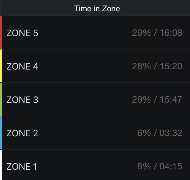Image resolution: width=190 pixels, height=180 pixels.
Task: Select the ZONE 1 label
Action: tap(22, 166)
